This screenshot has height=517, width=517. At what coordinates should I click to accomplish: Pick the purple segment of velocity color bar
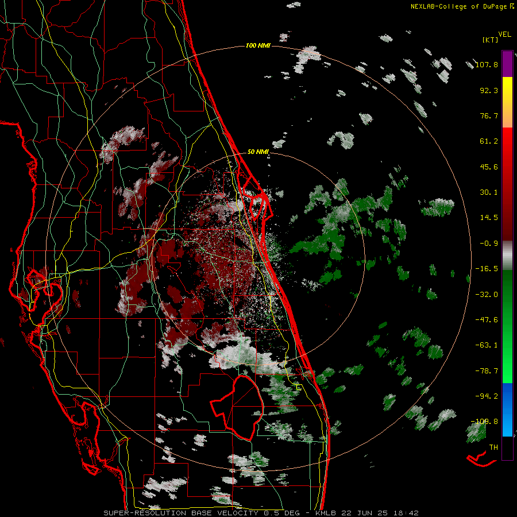coord(507,64)
